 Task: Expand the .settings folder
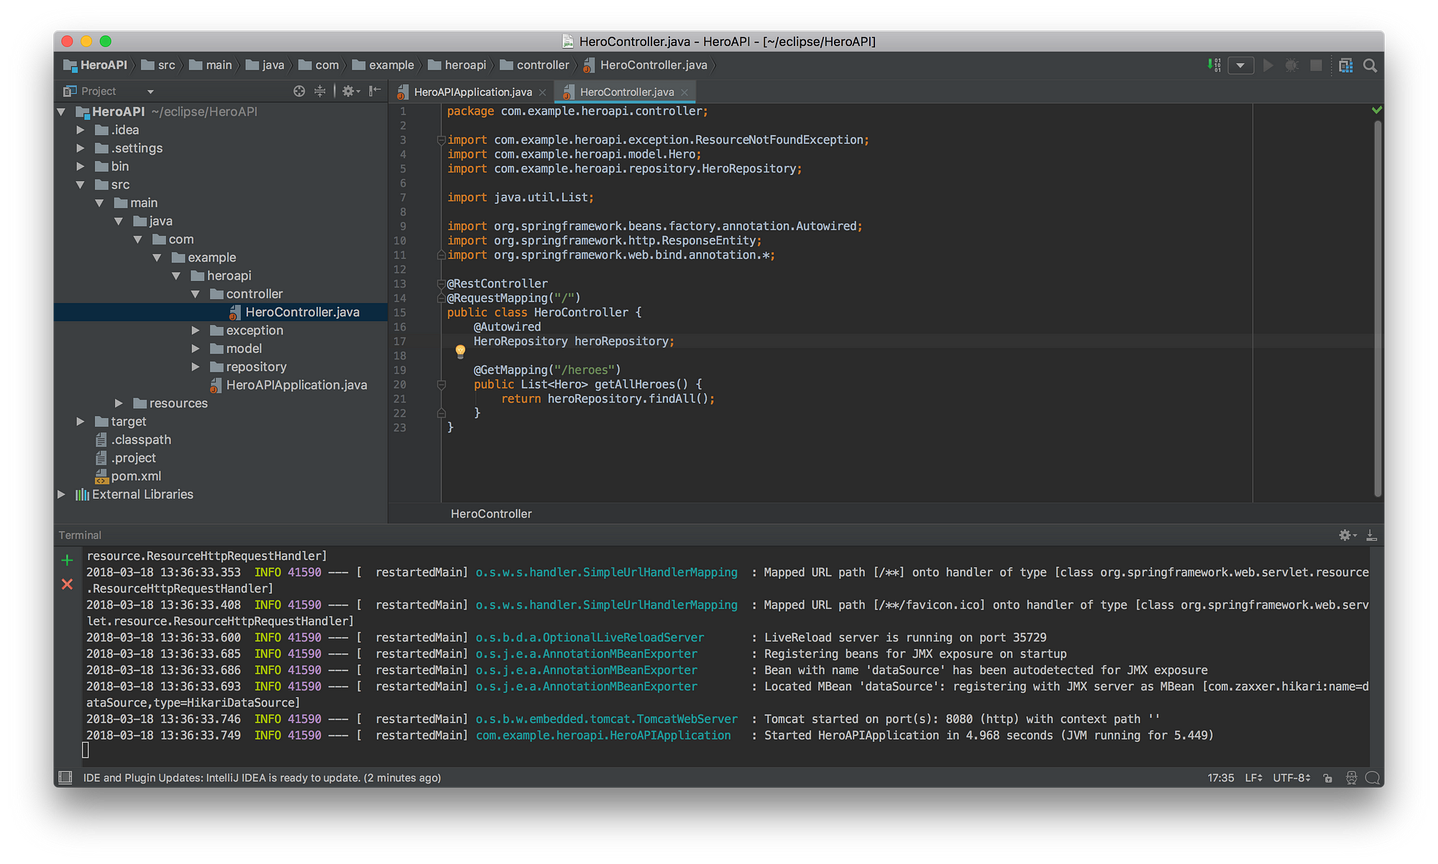point(81,148)
